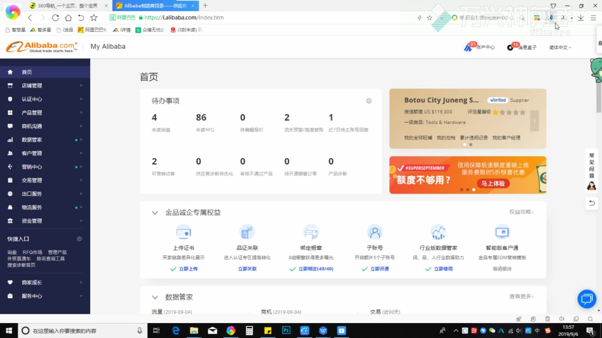Click 立即上传 link

coord(188,269)
